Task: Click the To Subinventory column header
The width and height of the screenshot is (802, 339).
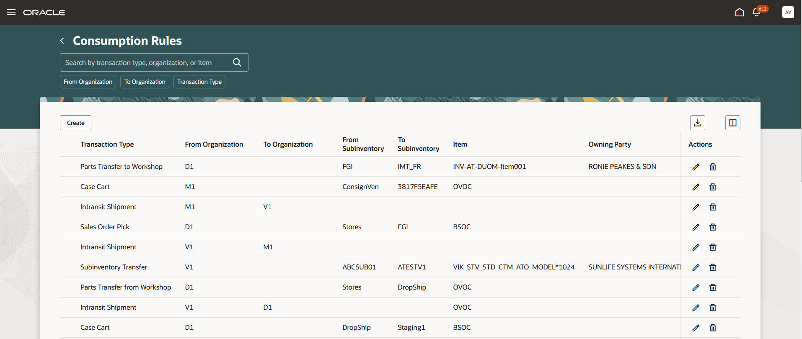Action: 419,144
